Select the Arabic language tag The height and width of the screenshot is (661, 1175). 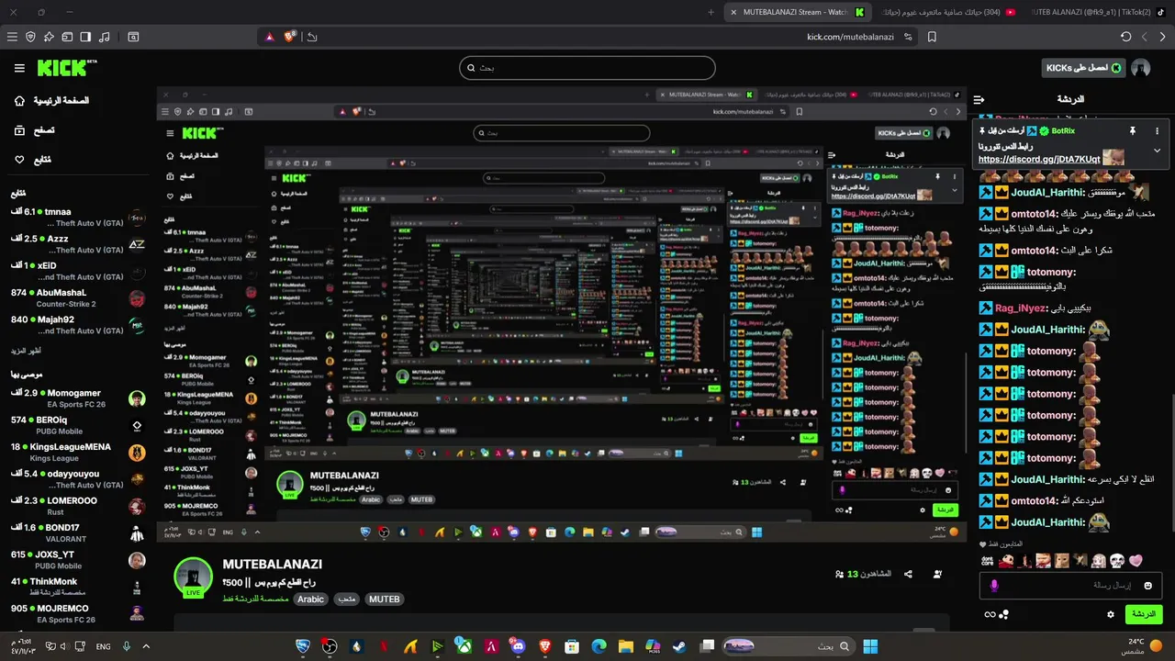point(311,599)
